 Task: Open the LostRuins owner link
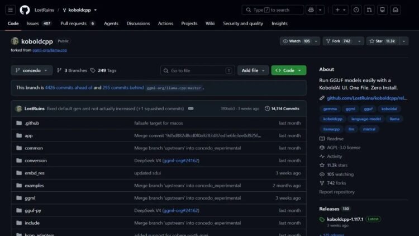point(44,10)
